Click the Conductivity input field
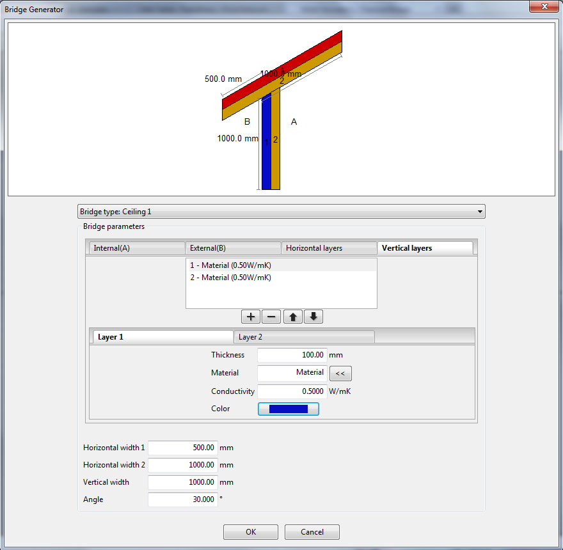 click(292, 391)
